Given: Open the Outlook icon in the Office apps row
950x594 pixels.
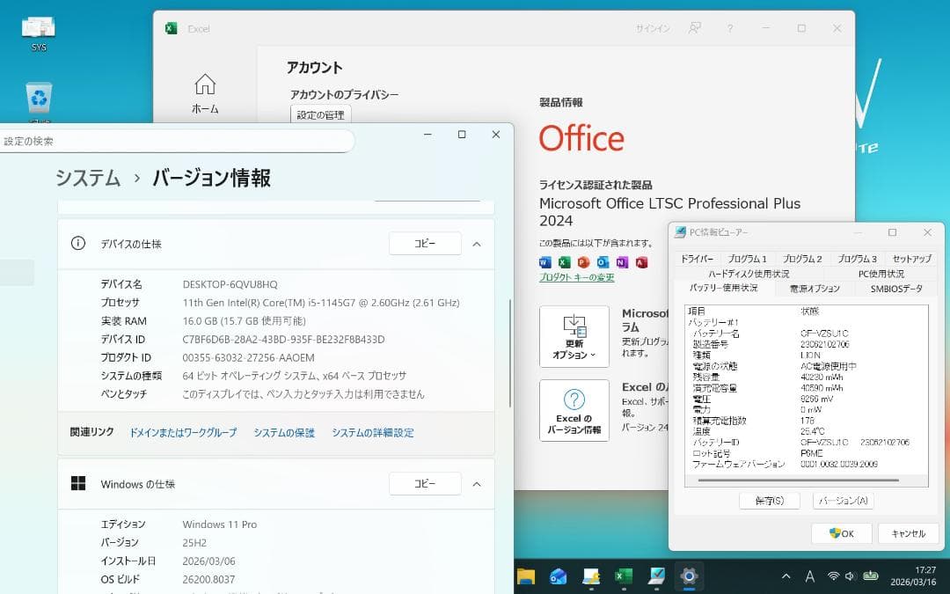Looking at the screenshot, I should [x=603, y=262].
